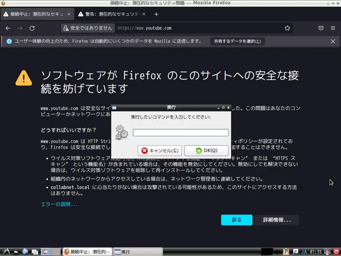341x256 pixels.
Task: Click the network monitor tray icon
Action: coord(327,252)
